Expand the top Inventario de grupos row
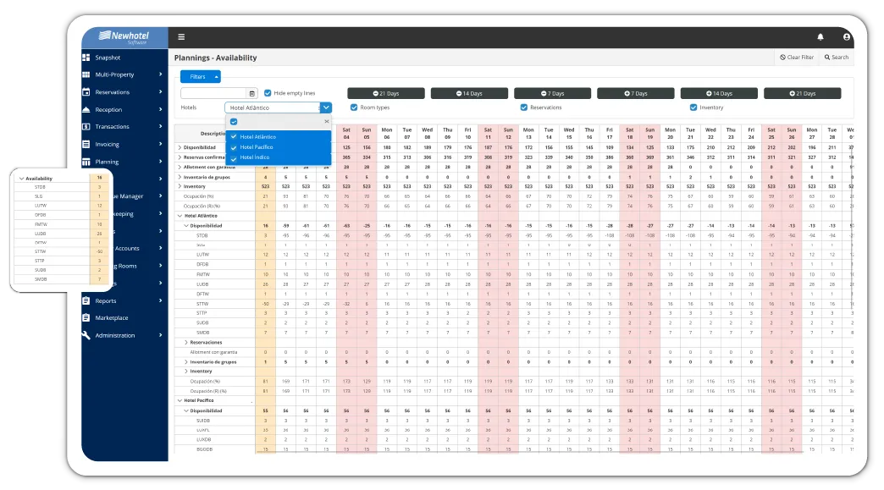Screen dimensions: 884x490 tap(180, 177)
